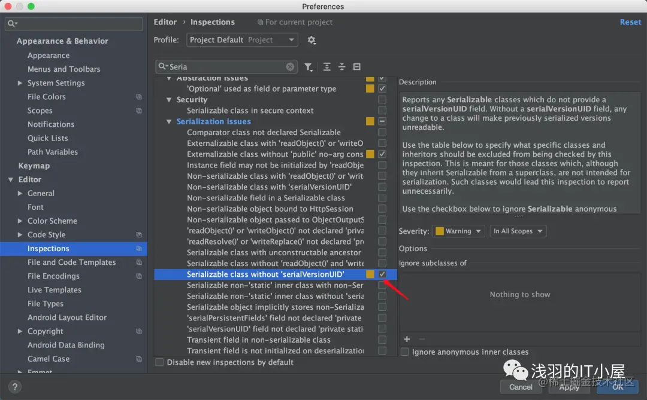Open Live Templates settings
Viewport: 647px width, 400px height.
coord(54,290)
